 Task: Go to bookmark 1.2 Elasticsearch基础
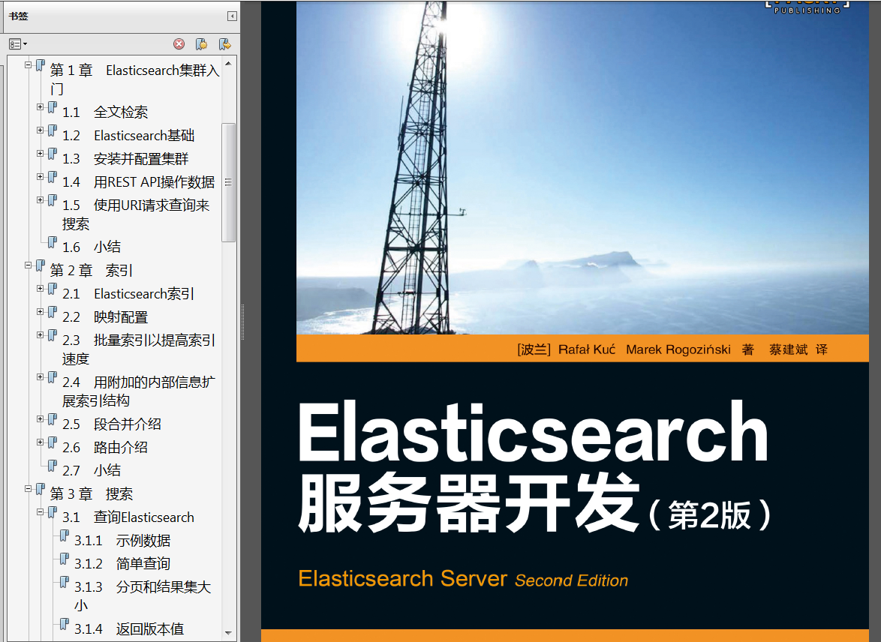pyautogui.click(x=128, y=135)
